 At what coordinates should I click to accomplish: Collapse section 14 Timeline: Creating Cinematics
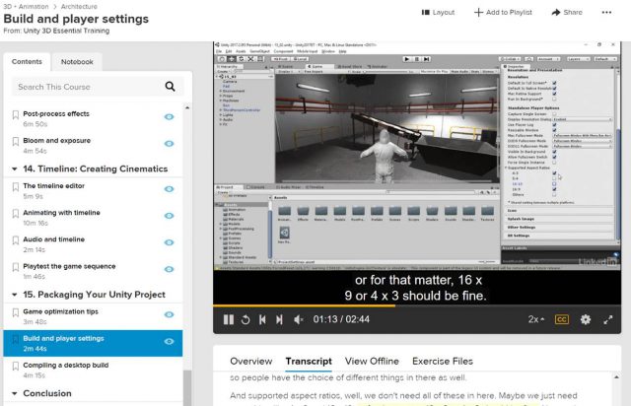pos(15,169)
